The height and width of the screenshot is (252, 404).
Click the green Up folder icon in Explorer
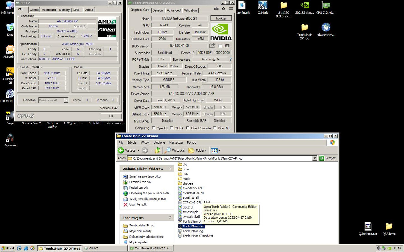coord(157,150)
